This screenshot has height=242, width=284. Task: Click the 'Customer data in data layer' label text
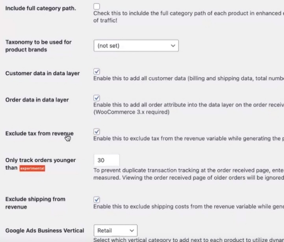pyautogui.click(x=43, y=73)
